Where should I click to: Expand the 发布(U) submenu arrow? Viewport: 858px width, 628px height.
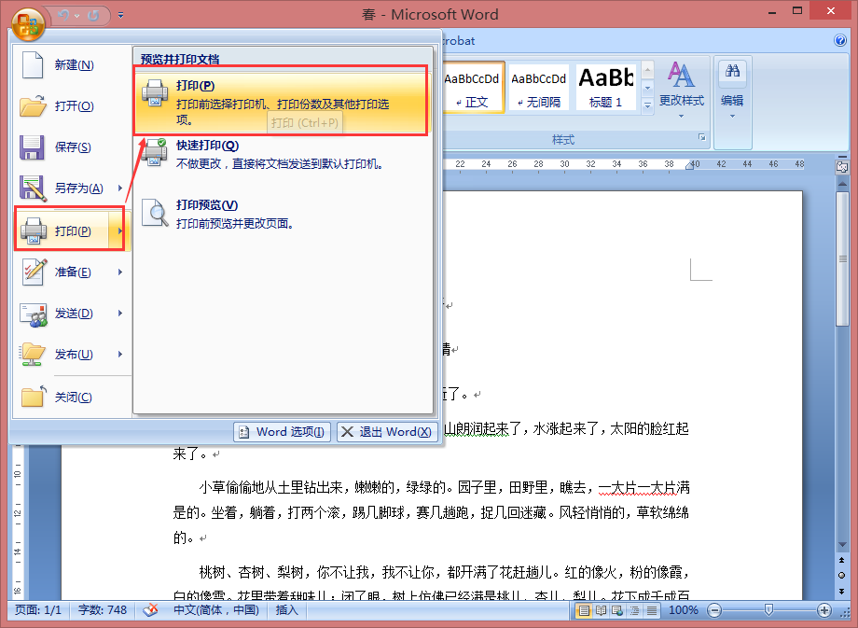[120, 355]
